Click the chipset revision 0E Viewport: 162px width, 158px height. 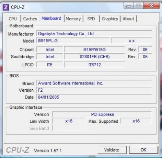(145, 50)
